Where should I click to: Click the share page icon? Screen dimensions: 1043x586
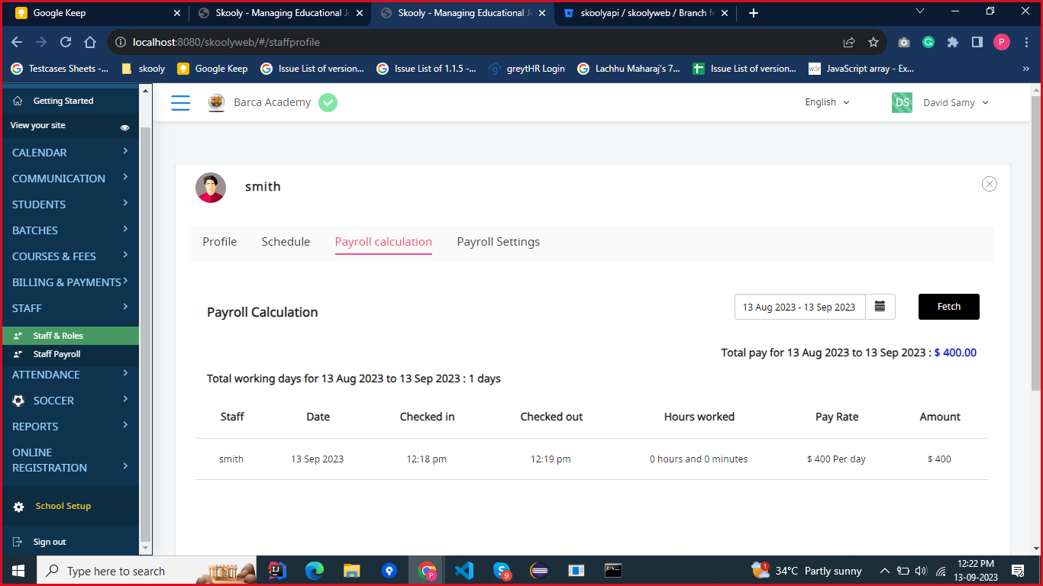coord(849,43)
